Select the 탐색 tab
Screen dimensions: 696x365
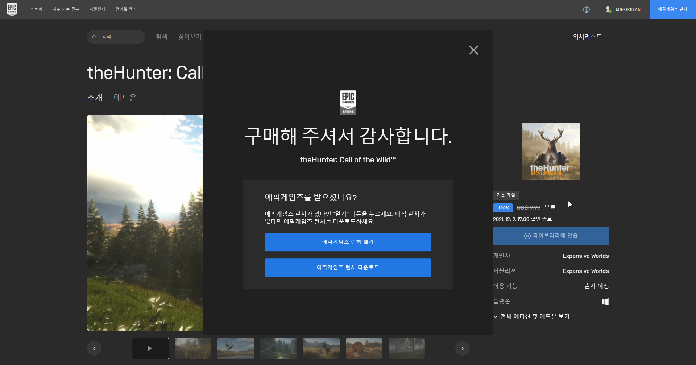tap(162, 37)
